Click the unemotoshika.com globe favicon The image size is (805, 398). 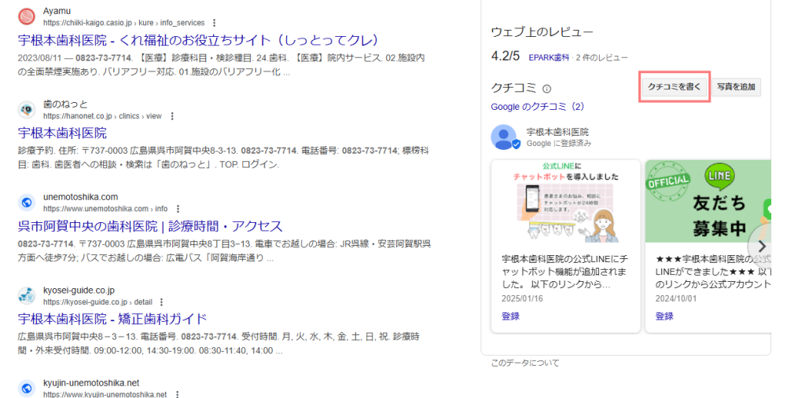(x=27, y=203)
